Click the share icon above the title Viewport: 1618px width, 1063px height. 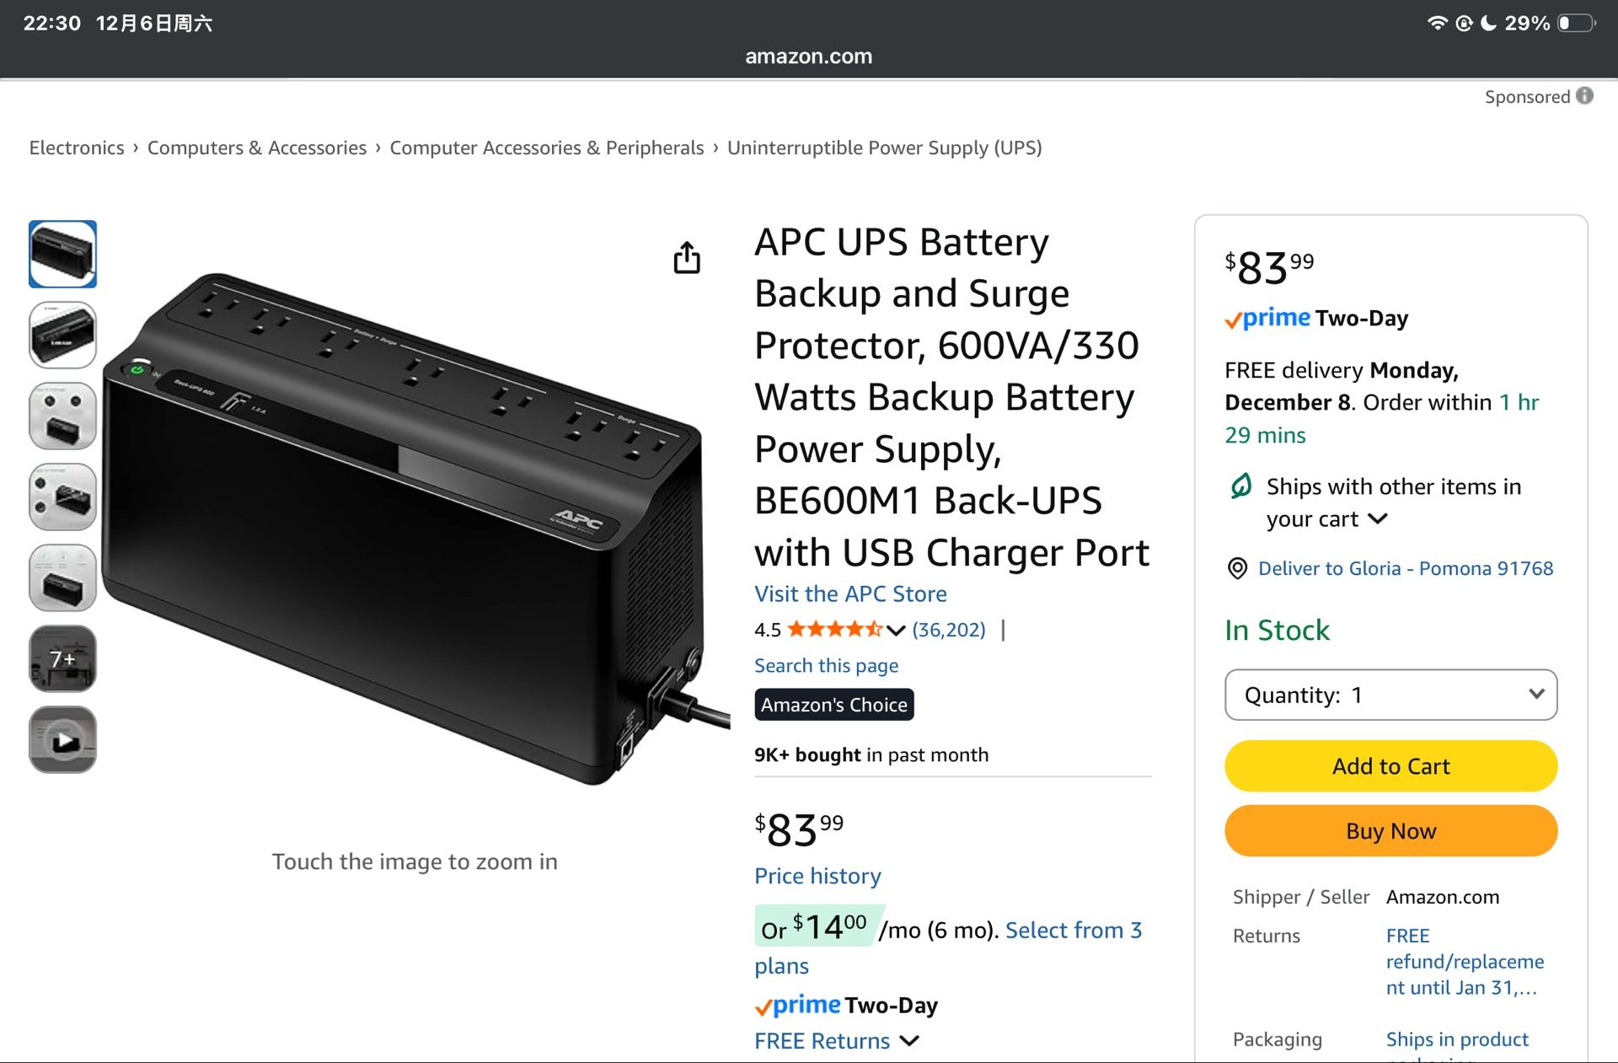coord(688,258)
